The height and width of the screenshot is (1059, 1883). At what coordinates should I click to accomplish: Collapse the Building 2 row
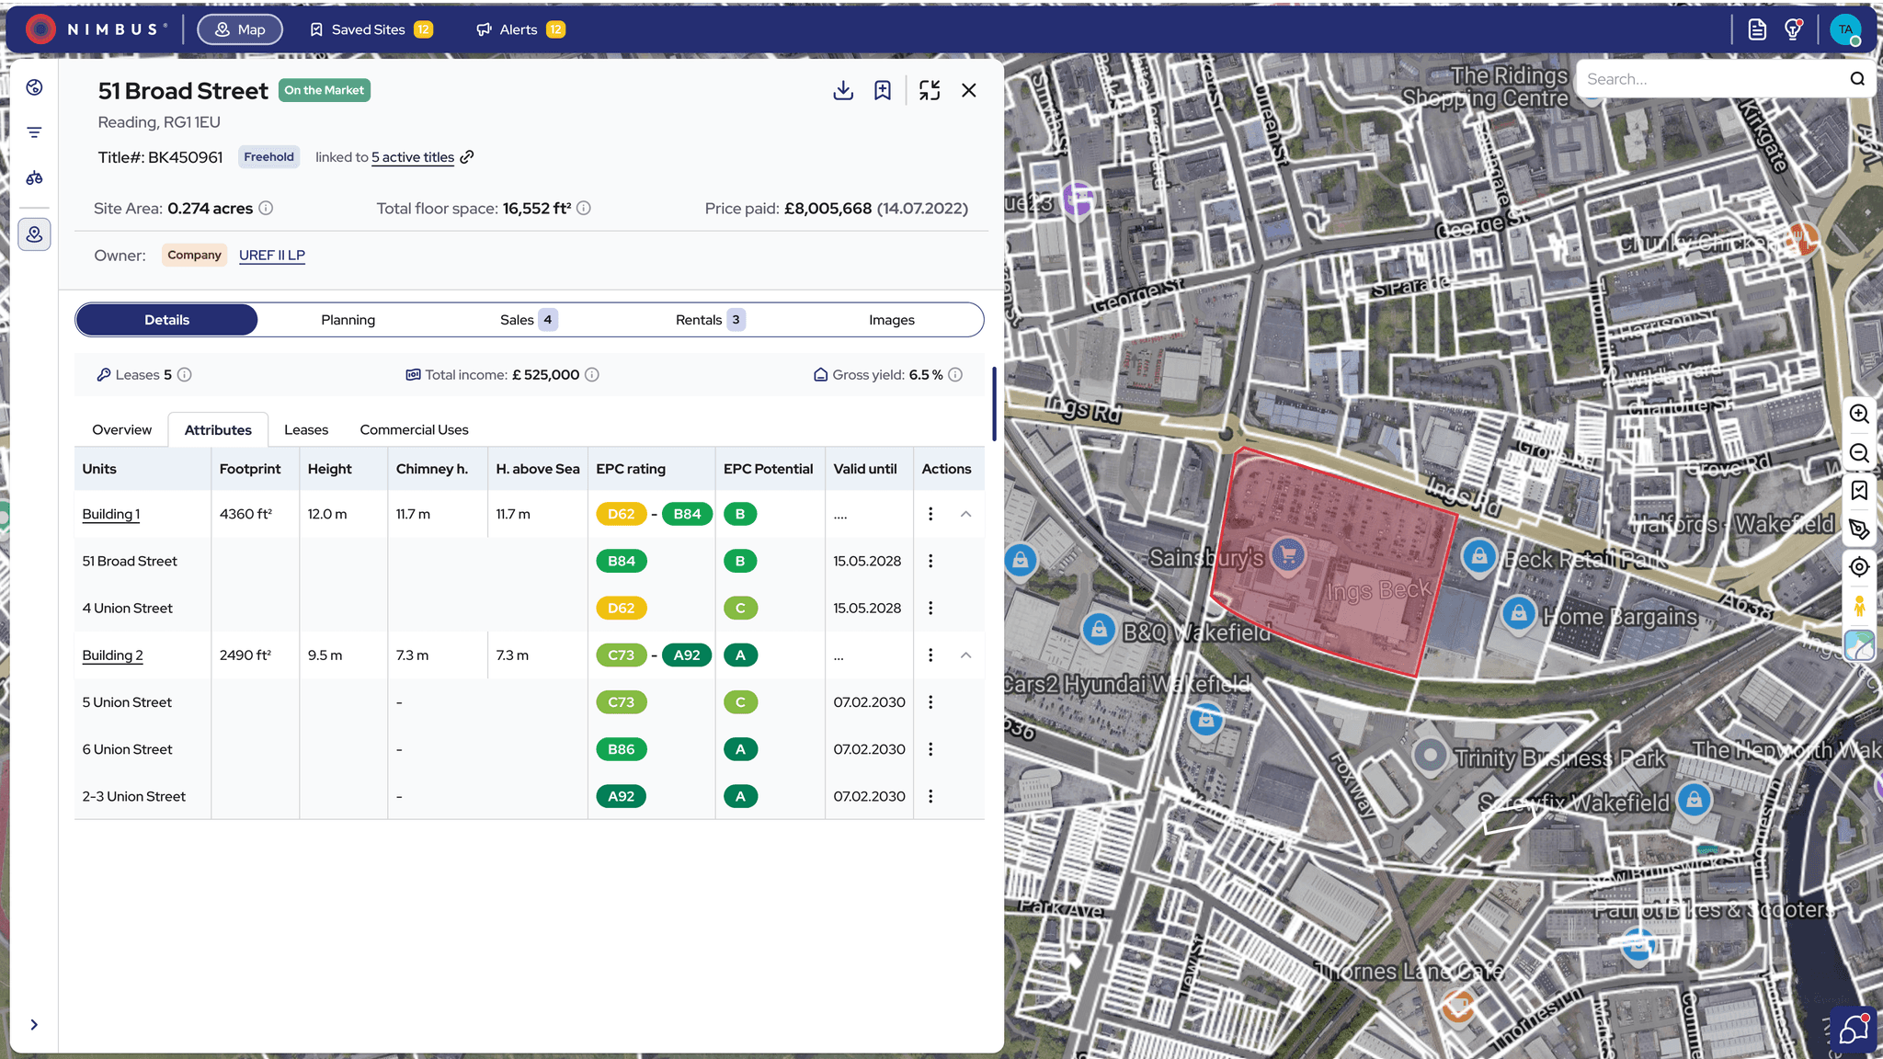click(965, 655)
